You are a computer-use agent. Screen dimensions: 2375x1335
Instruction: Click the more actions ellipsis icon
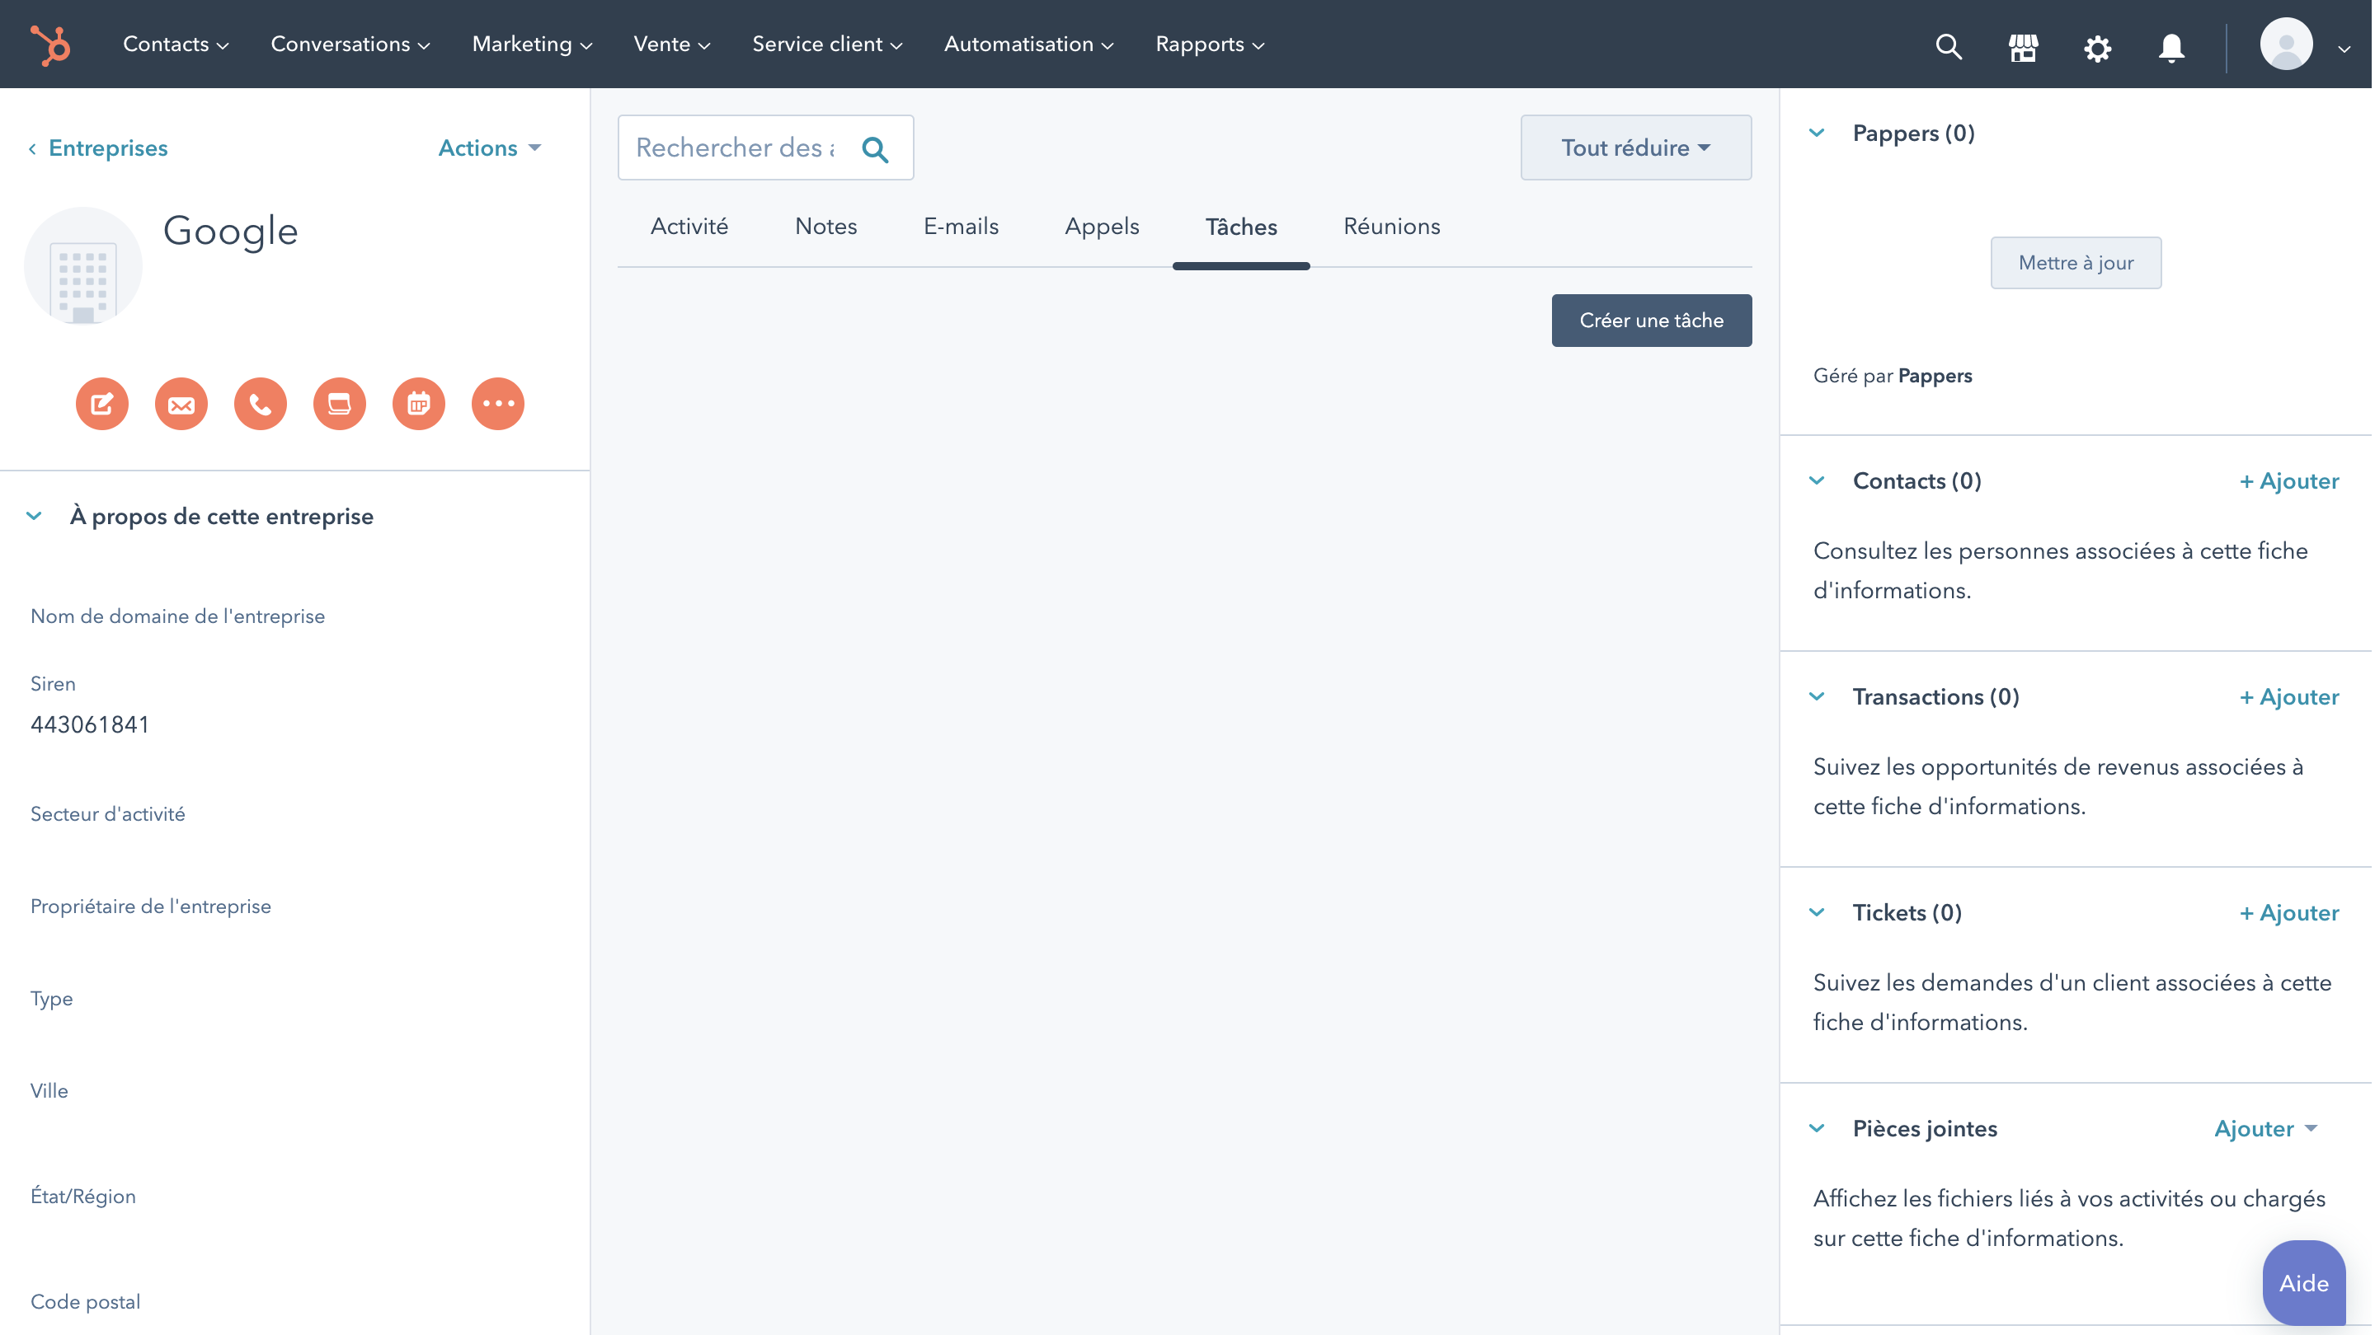point(498,404)
